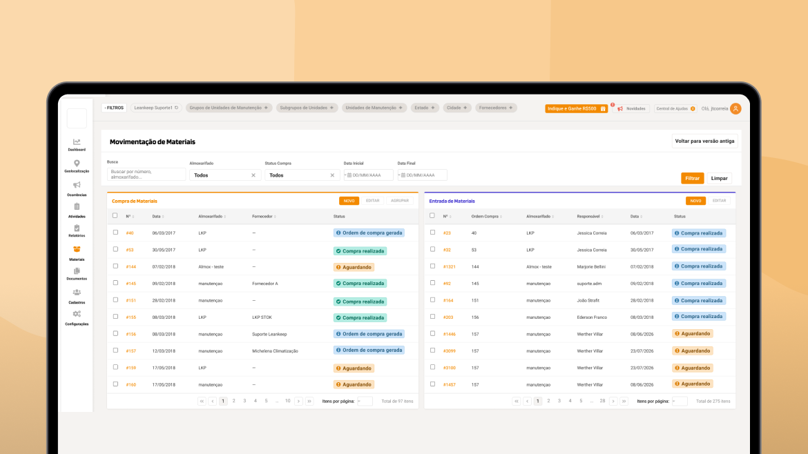
Task: Click AGRUPAR in Compra de Materiais
Action: pos(400,201)
